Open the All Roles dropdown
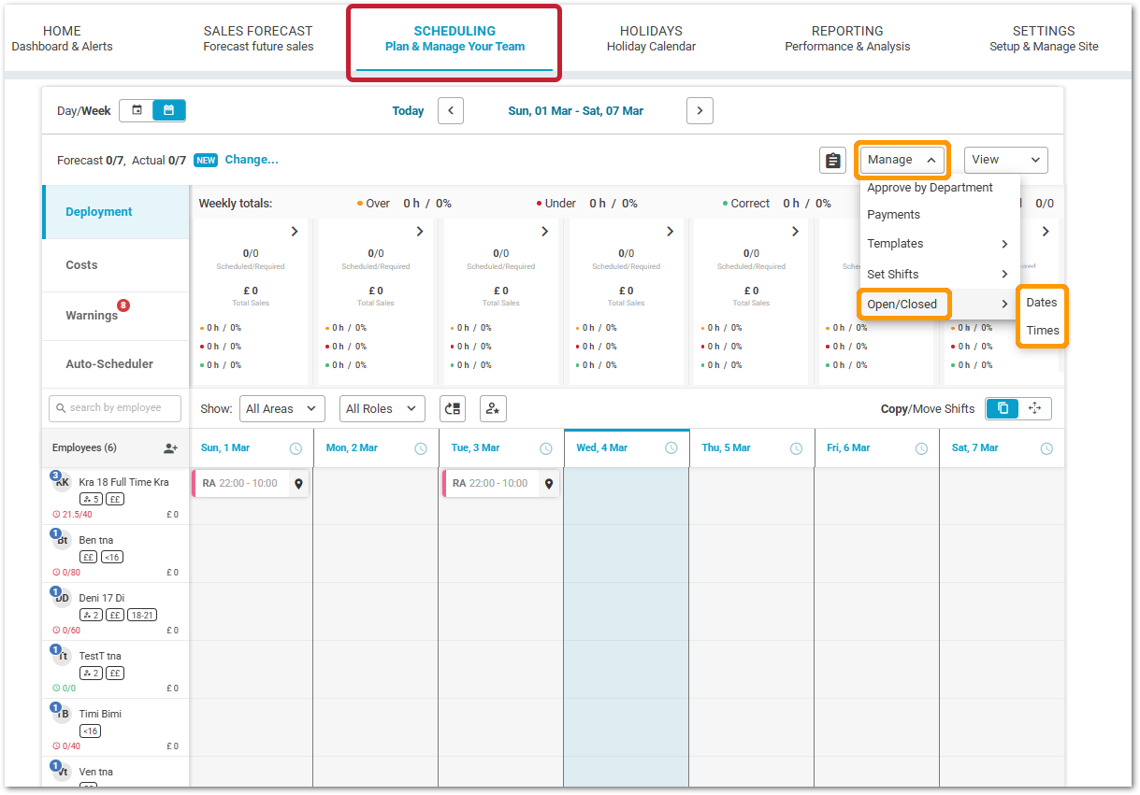The height and width of the screenshot is (795, 1140). coord(382,408)
